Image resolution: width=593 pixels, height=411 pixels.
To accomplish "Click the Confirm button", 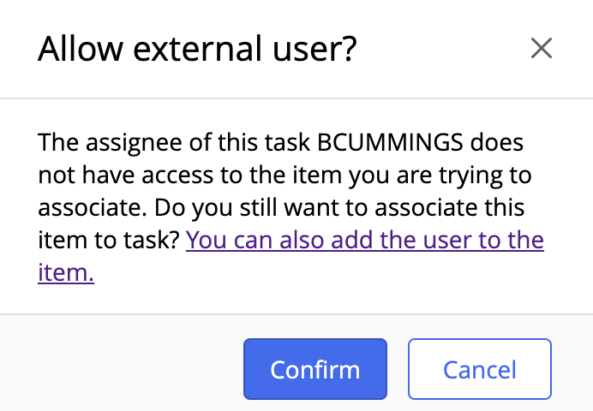I will pos(315,369).
